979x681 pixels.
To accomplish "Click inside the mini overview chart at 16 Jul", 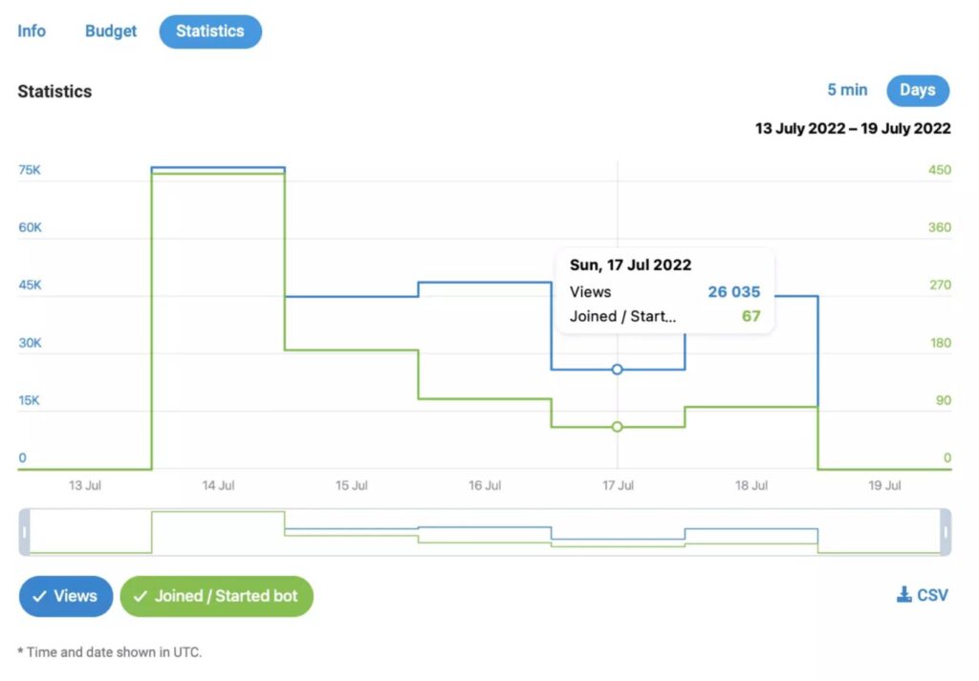I will (485, 532).
